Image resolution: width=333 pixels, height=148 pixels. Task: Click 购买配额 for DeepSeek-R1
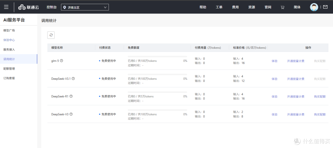click(319, 97)
